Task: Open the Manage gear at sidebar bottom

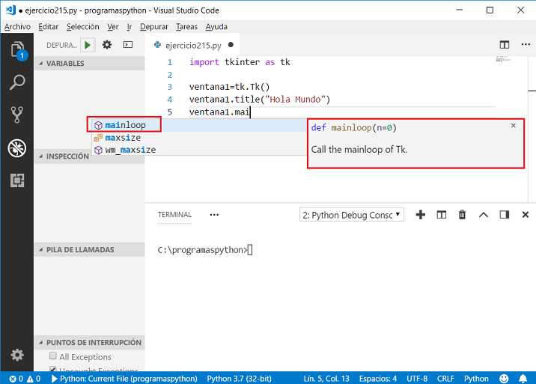Action: click(17, 355)
